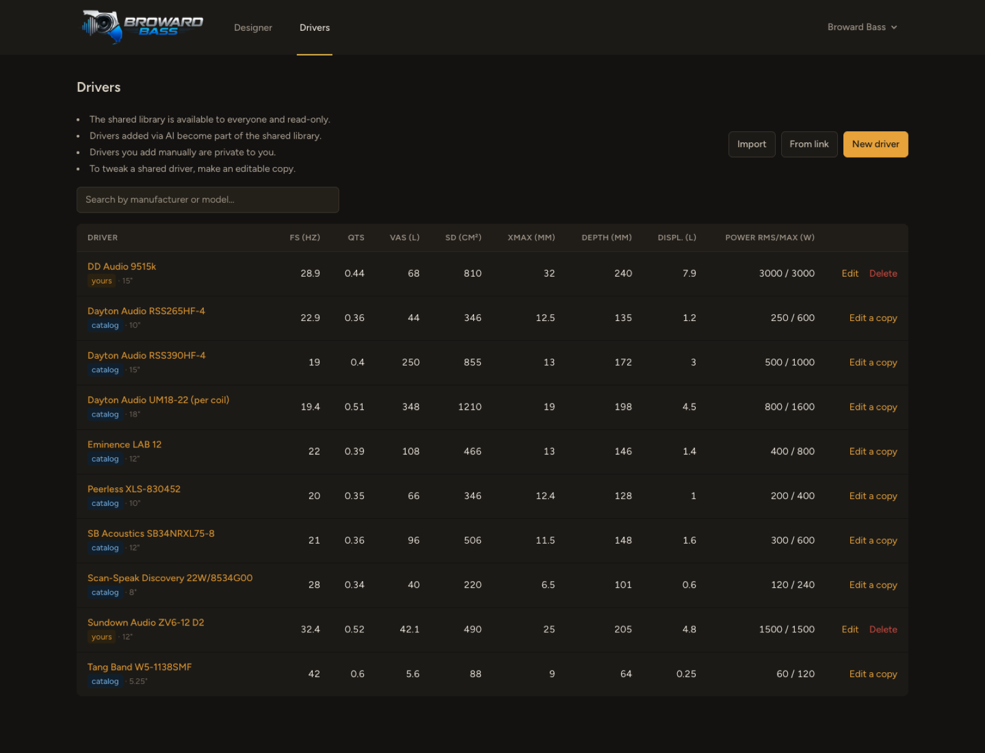Click the From link button
Viewport: 985px width, 753px height.
(809, 144)
